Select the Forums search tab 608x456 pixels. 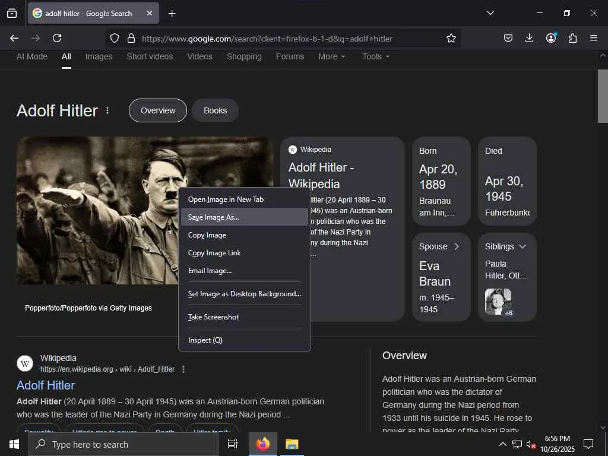tap(290, 56)
